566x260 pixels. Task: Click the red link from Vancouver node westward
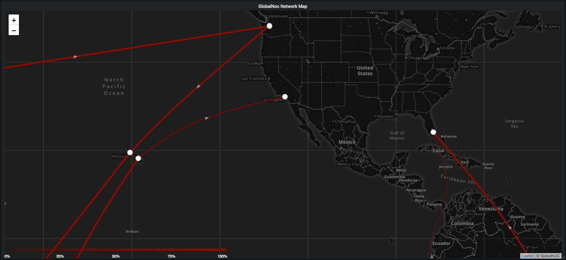(138, 47)
